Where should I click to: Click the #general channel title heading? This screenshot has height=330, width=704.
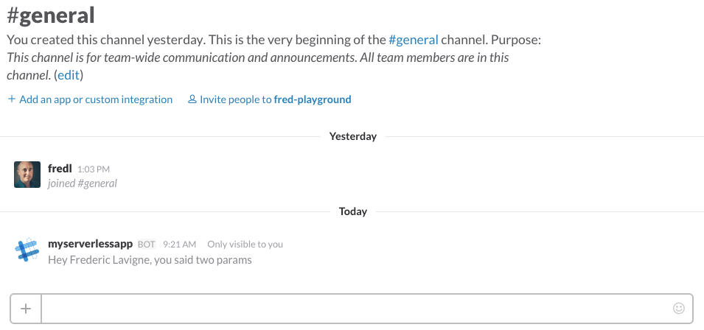point(52,15)
